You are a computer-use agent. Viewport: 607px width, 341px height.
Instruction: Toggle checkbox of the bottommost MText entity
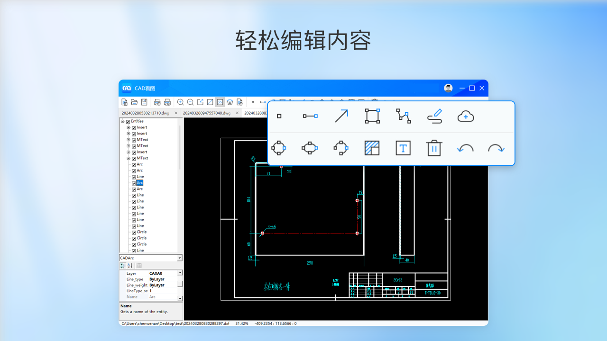pos(134,159)
